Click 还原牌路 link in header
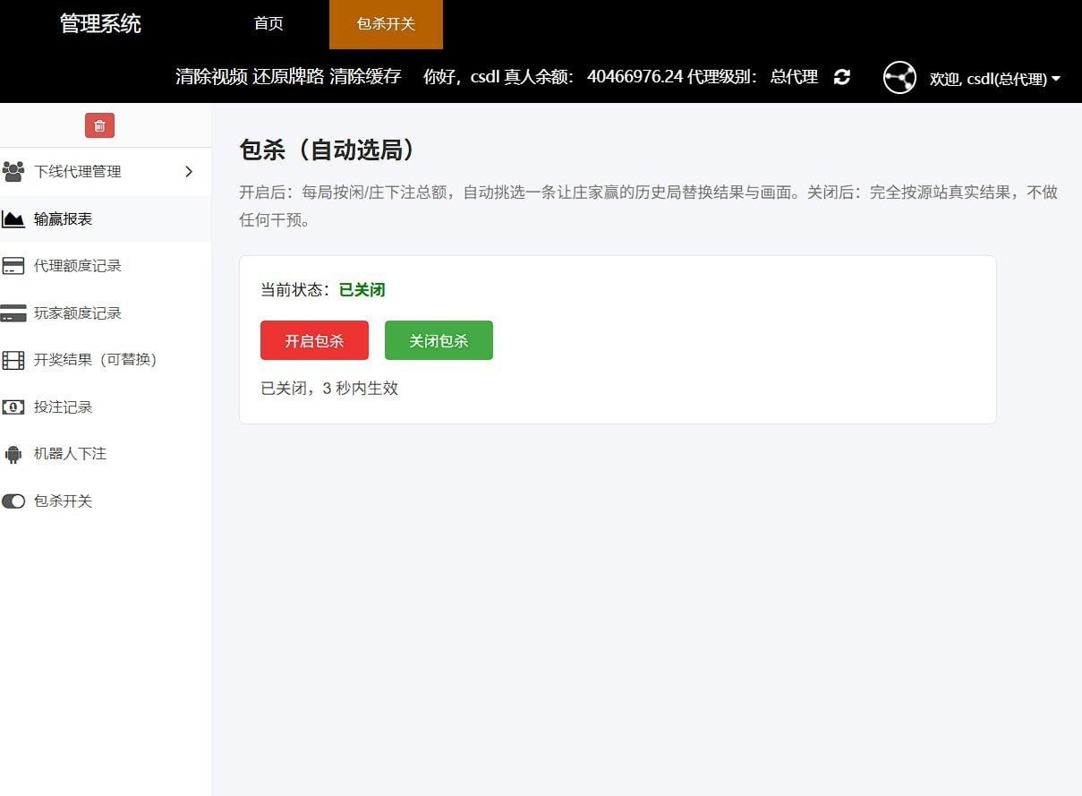 (288, 77)
